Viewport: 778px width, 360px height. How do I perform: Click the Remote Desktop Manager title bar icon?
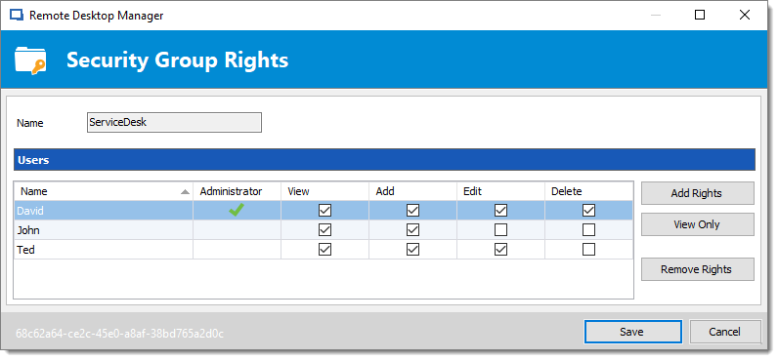17,16
